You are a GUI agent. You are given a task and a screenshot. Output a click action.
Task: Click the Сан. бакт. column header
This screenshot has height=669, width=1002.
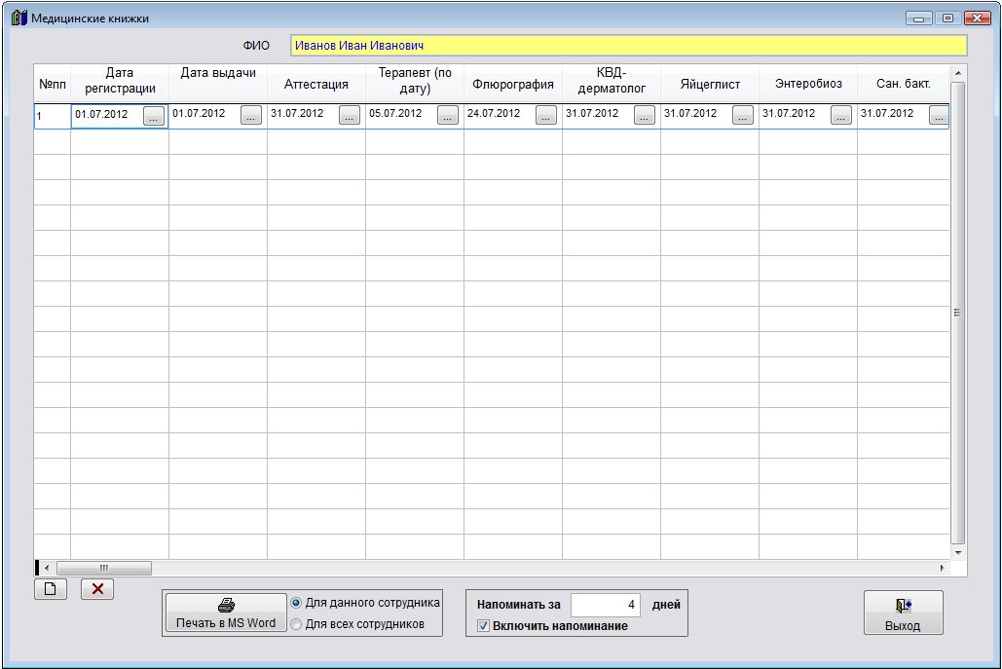click(904, 82)
